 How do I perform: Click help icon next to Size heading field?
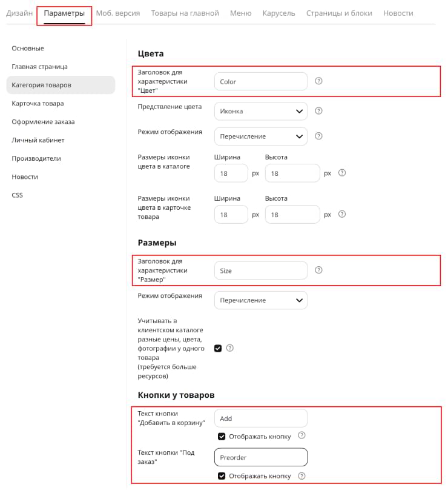coord(318,270)
